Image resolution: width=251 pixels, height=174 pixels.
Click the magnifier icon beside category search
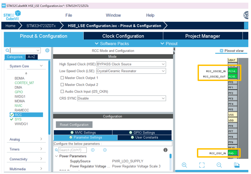7,51
